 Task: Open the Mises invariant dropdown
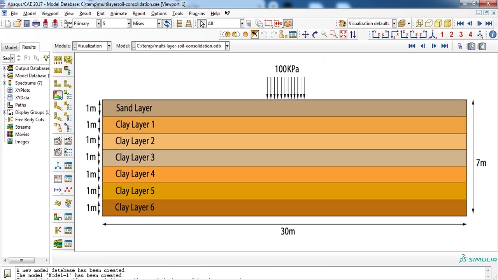(159, 23)
